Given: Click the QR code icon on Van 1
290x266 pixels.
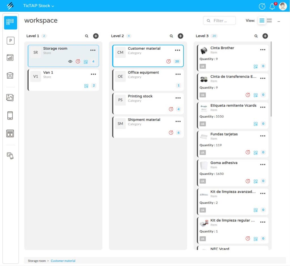Looking at the screenshot, I should (x=86, y=85).
